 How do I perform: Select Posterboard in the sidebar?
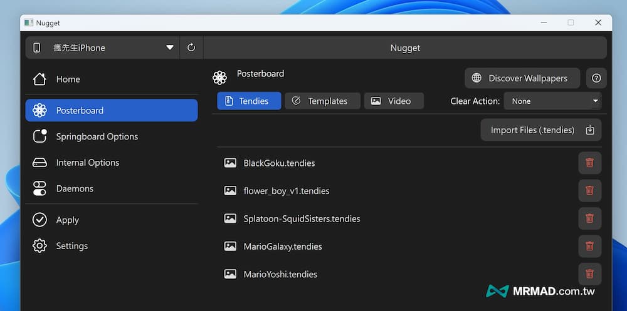click(112, 110)
